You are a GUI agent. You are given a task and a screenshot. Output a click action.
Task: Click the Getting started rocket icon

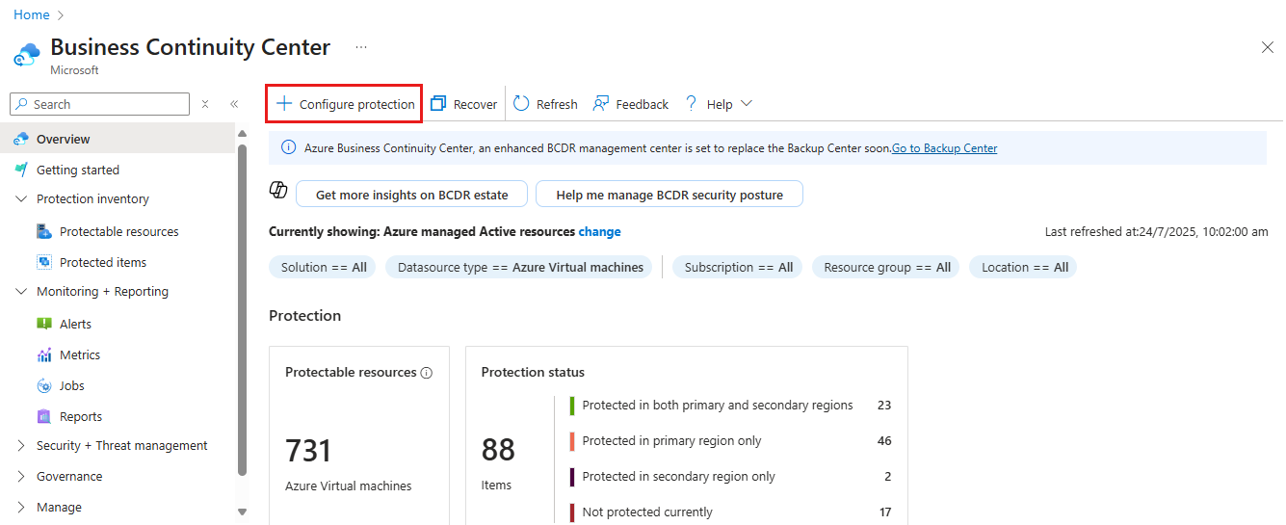coord(21,170)
